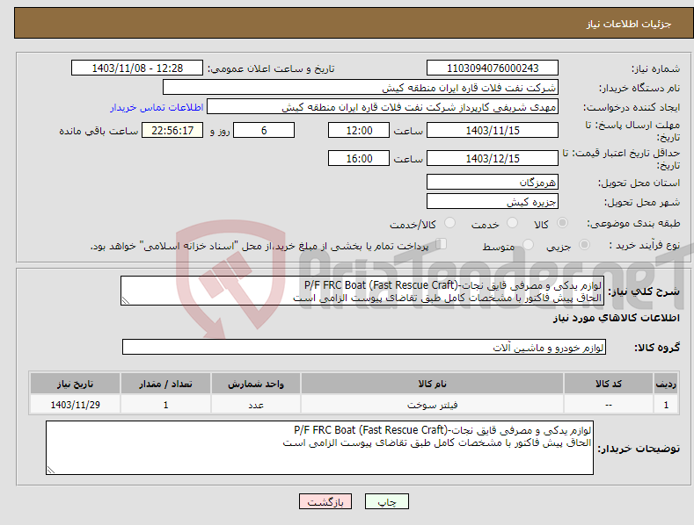Select the کالا radio button

(562, 223)
